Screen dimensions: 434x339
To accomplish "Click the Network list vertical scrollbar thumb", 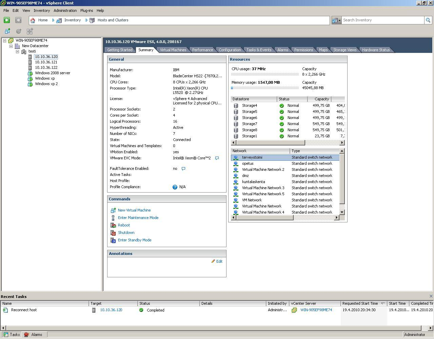I will (x=342, y=179).
